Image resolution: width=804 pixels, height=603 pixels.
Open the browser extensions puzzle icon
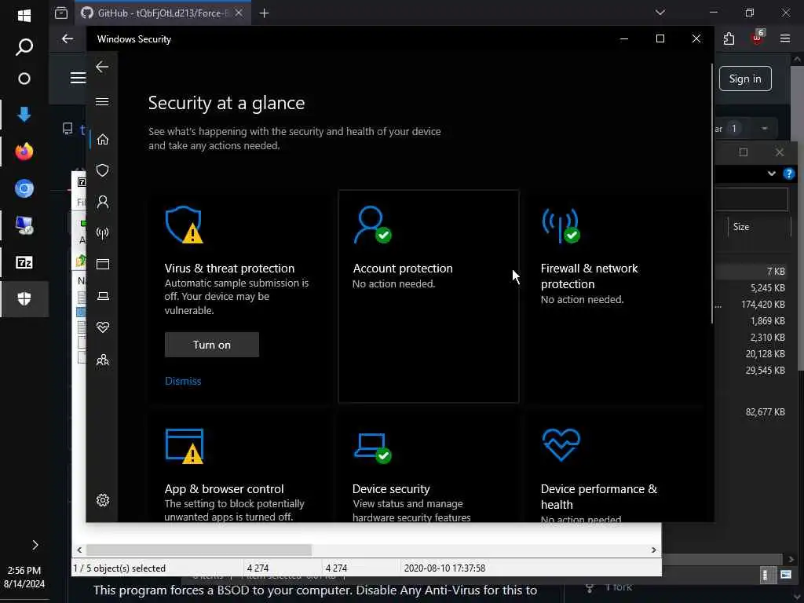click(729, 39)
